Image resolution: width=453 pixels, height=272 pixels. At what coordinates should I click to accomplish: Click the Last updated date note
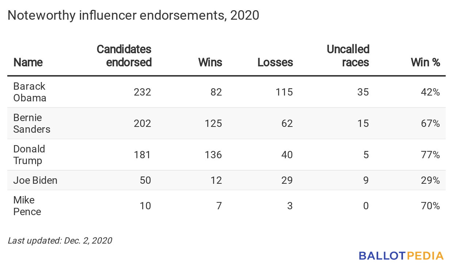click(x=60, y=241)
